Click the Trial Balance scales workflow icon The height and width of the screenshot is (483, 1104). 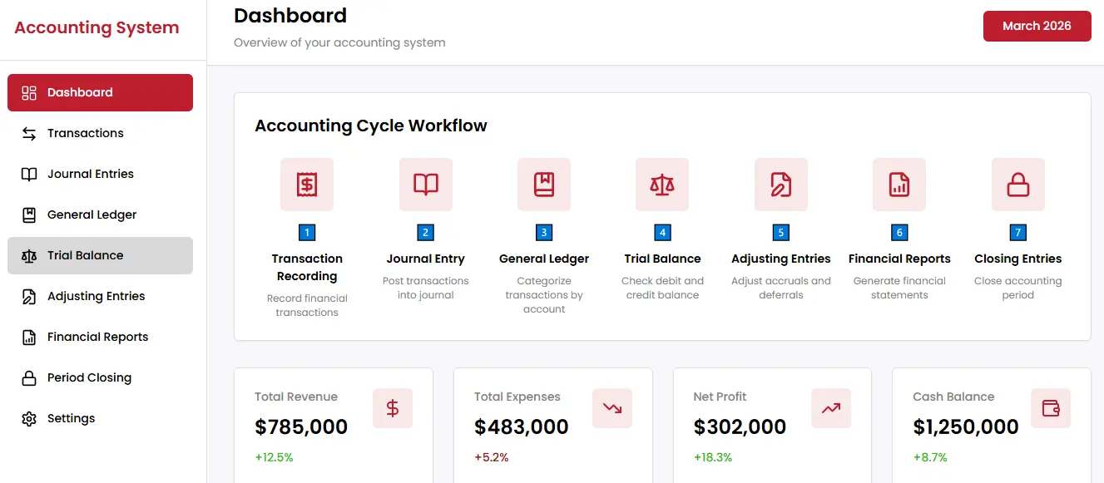(x=662, y=185)
